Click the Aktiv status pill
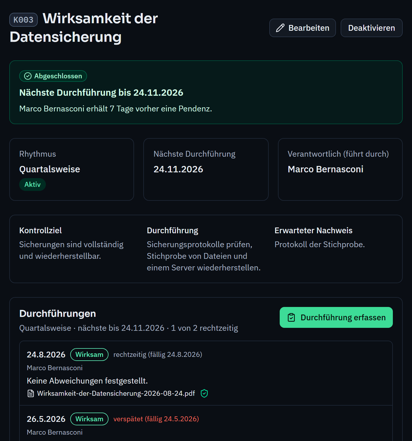Screen dimensions: 412x441 pyautogui.click(x=32, y=185)
